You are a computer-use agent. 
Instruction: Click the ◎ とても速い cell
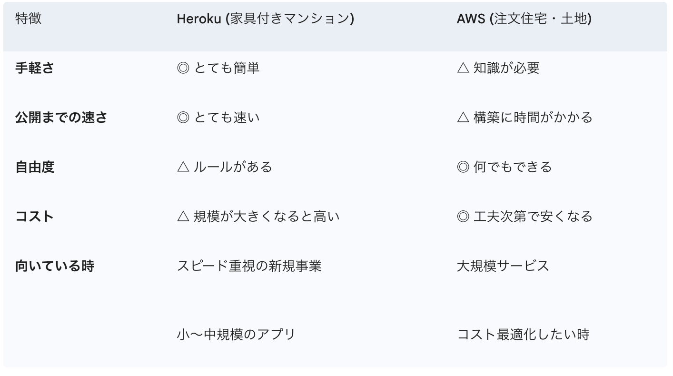pyautogui.click(x=218, y=118)
